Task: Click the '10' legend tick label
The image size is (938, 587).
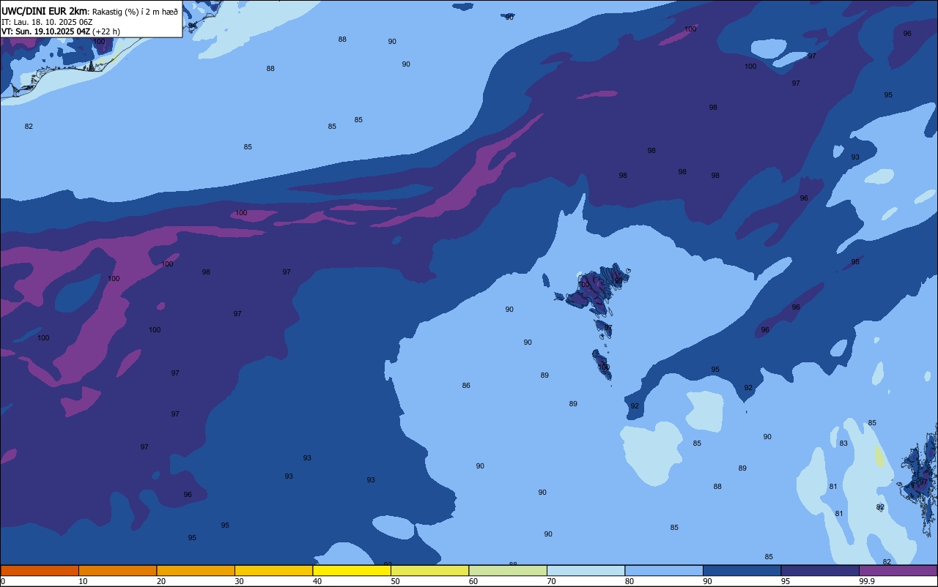Action: [x=83, y=581]
